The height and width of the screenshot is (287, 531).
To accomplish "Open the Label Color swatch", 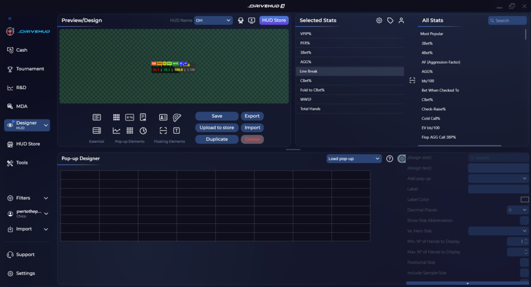I will click(x=524, y=200).
